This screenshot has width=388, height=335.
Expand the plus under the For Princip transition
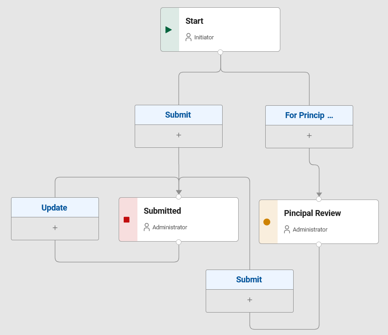309,135
